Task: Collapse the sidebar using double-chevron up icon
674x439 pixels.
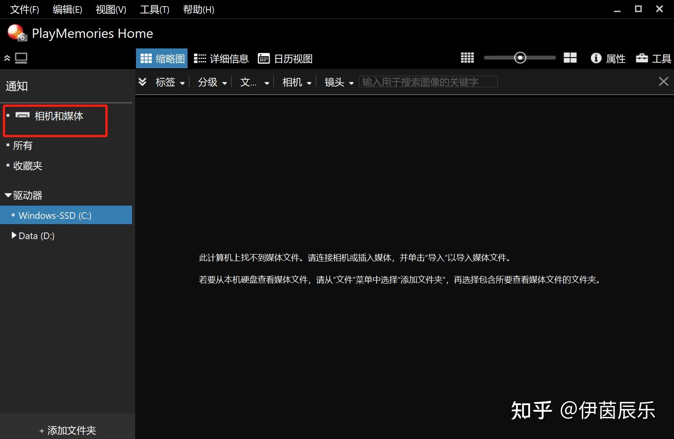Action: click(7, 58)
